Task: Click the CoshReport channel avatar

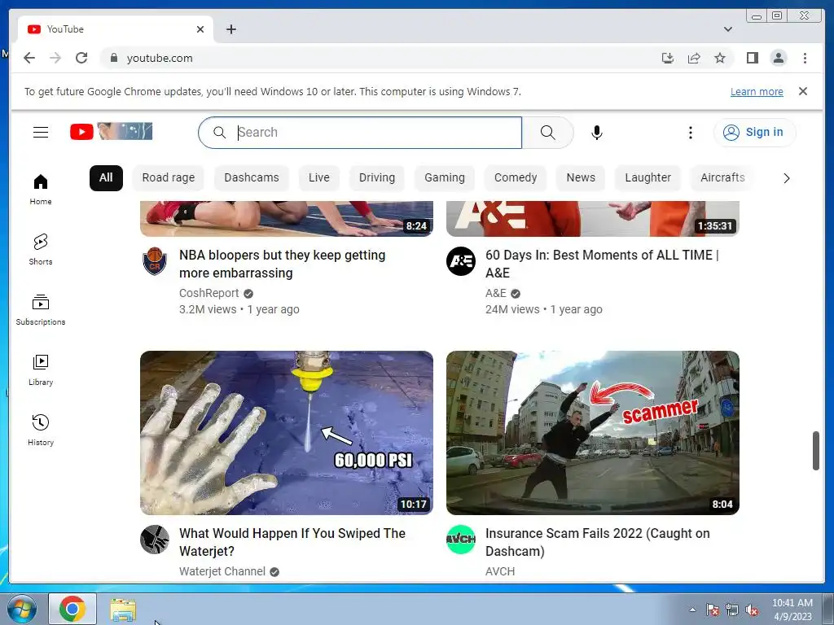Action: tap(155, 261)
